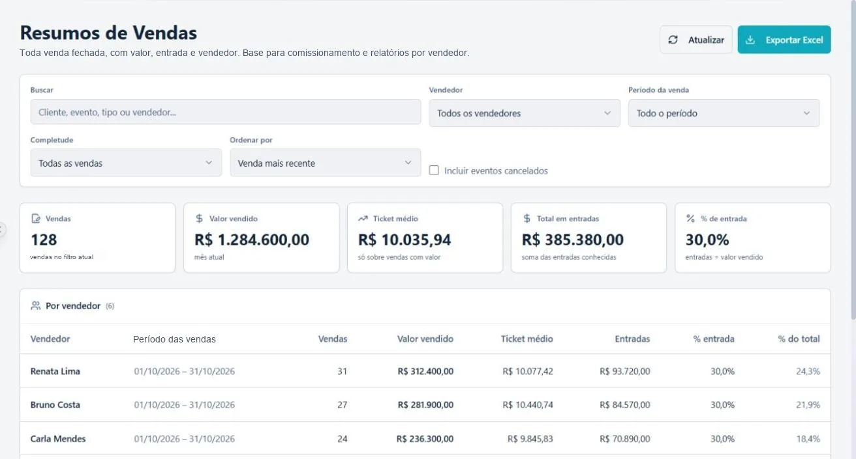Click the % do total column header
The image size is (856, 459).
tap(799, 339)
